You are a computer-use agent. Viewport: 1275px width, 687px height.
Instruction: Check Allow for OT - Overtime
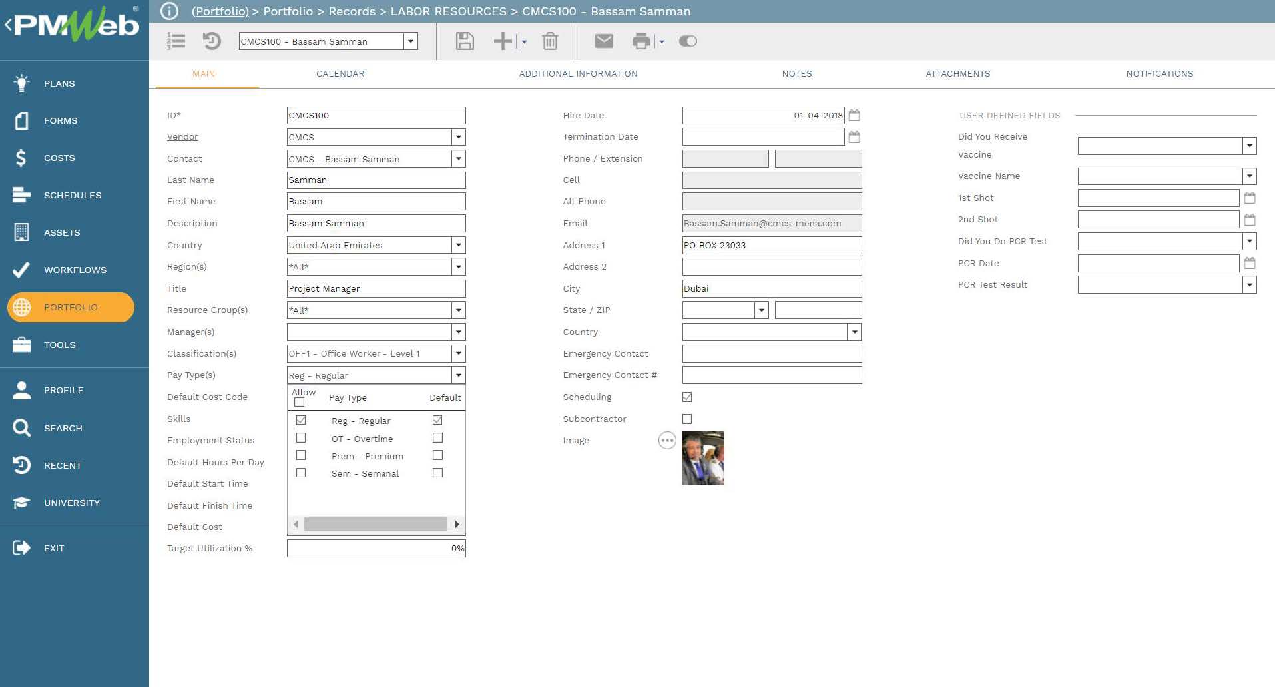pyautogui.click(x=301, y=438)
